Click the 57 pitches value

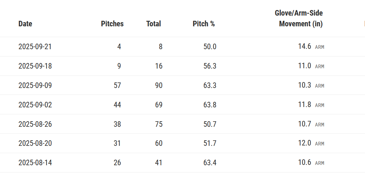tap(117, 85)
